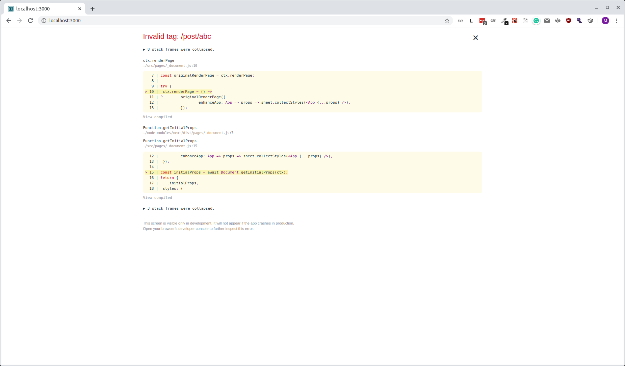Select the localhost:3000 tab
The width and height of the screenshot is (625, 366).
[45, 9]
